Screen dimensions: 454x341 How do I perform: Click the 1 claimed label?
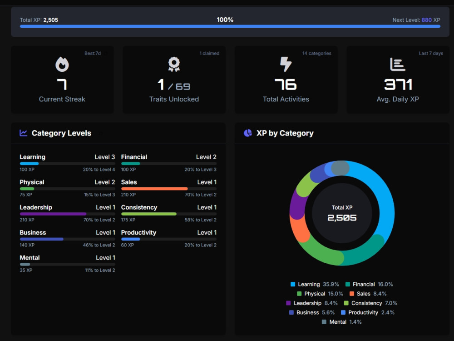point(209,53)
